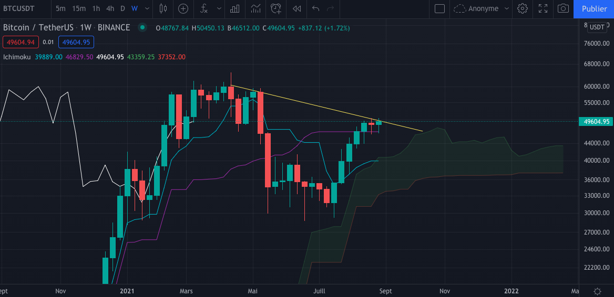This screenshot has height=297, width=614.
Task: Undo the last chart action
Action: [x=315, y=8]
